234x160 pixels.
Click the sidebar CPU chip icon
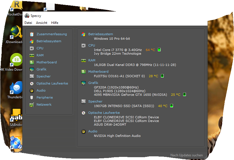[31, 48]
